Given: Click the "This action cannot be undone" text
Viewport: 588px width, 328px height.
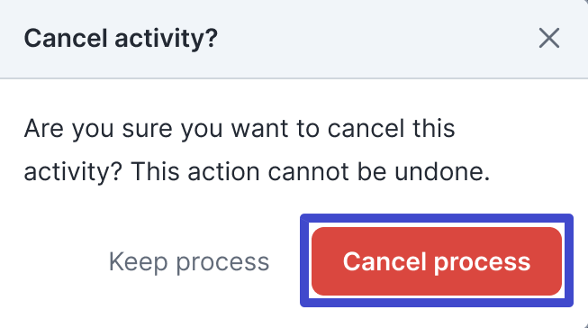Looking at the screenshot, I should 310,172.
